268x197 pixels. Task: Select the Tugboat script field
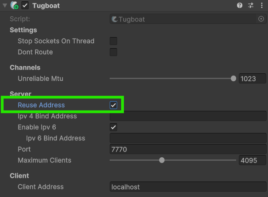click(x=188, y=19)
